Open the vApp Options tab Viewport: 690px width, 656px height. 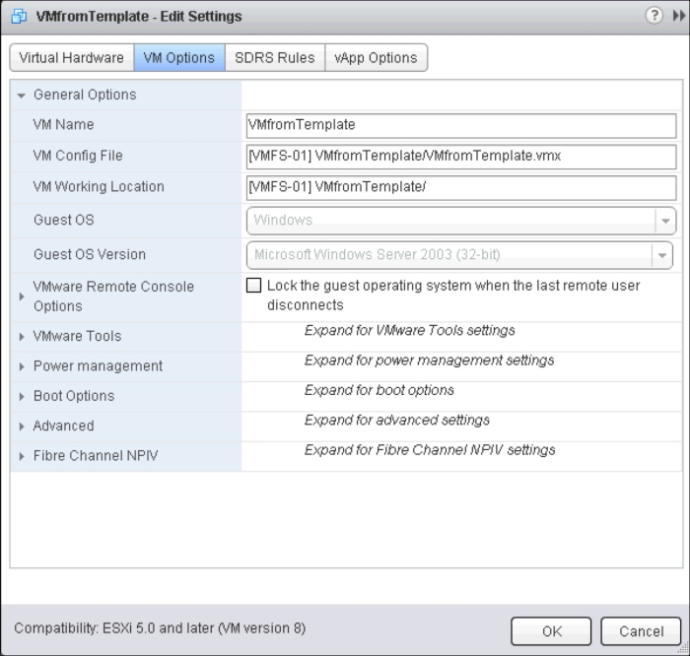(x=376, y=58)
